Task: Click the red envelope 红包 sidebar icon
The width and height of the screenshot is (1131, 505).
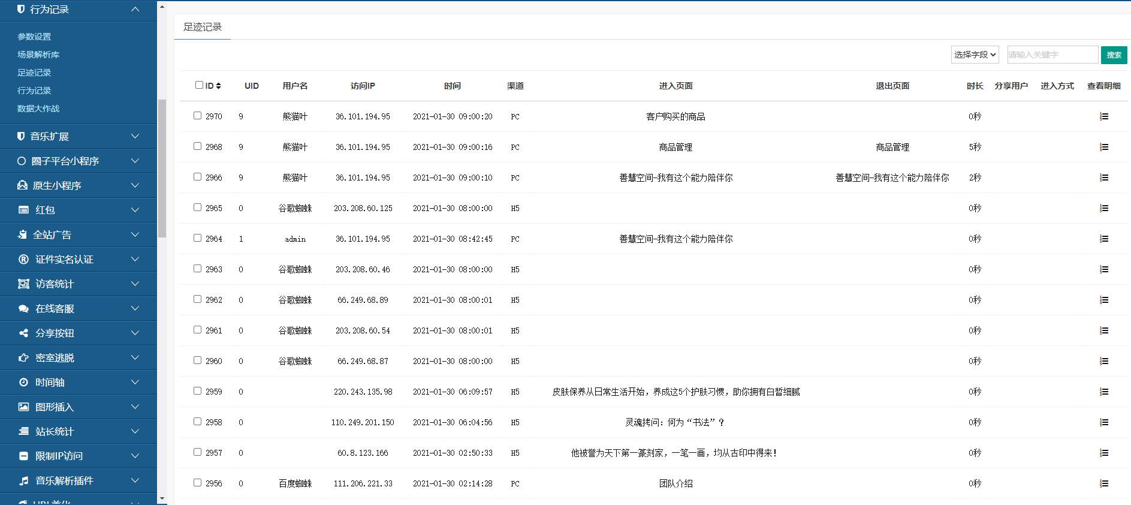Action: (x=23, y=210)
